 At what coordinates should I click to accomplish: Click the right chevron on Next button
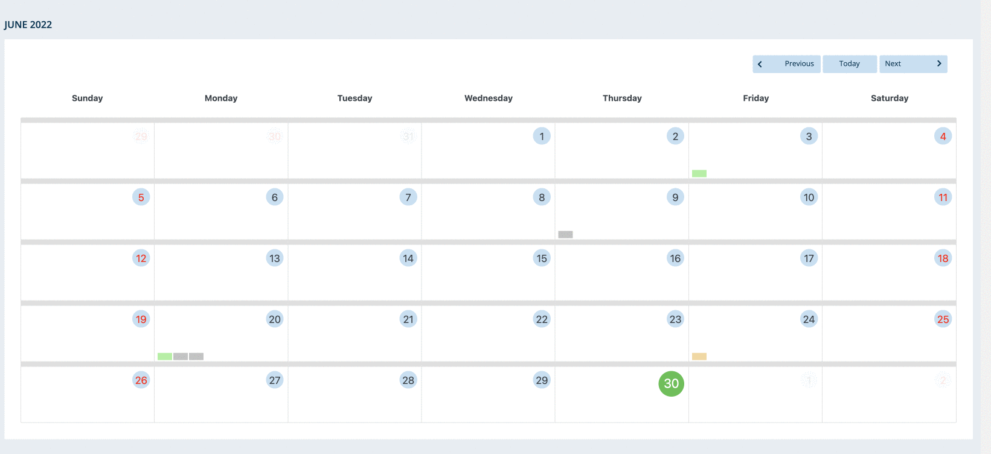coord(939,63)
